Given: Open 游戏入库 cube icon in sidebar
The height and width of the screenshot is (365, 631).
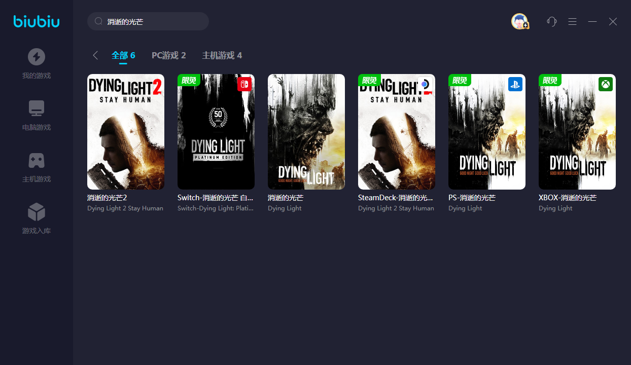Looking at the screenshot, I should [37, 212].
